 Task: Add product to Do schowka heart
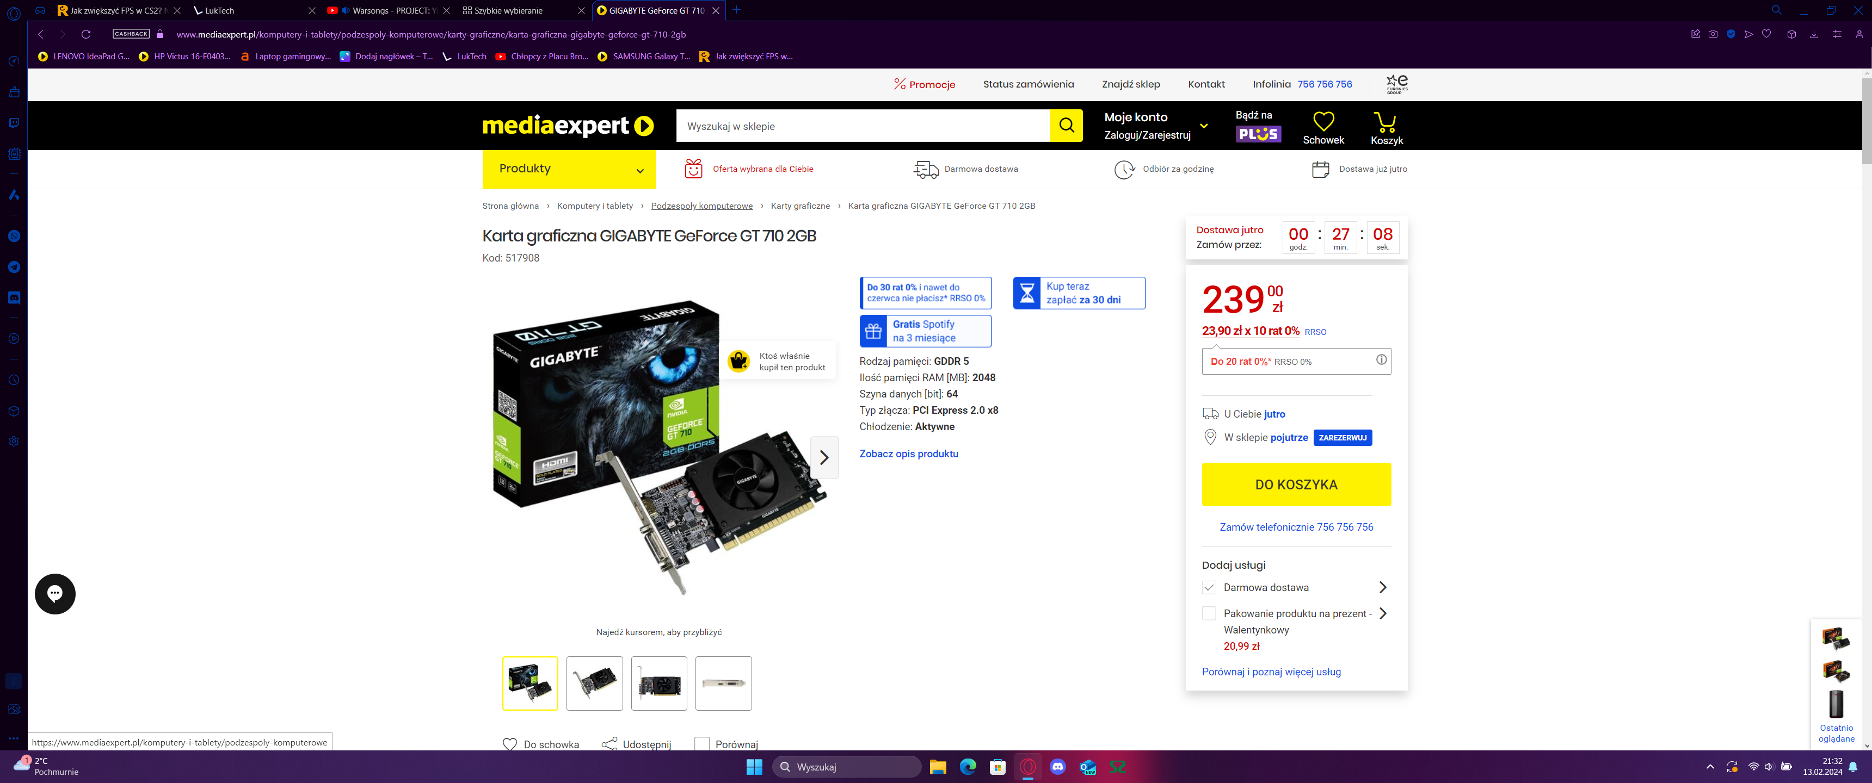(x=510, y=744)
